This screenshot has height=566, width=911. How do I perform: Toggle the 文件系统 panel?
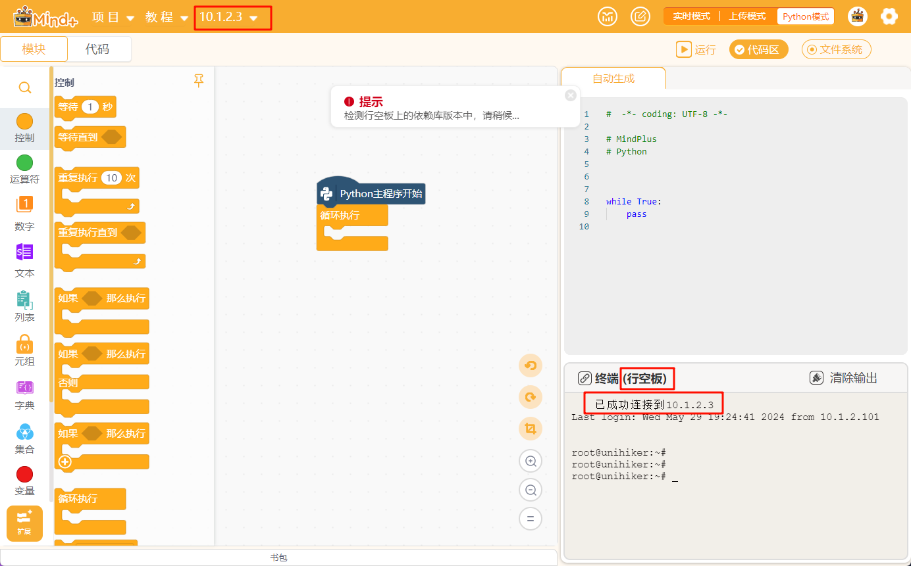[x=837, y=49]
